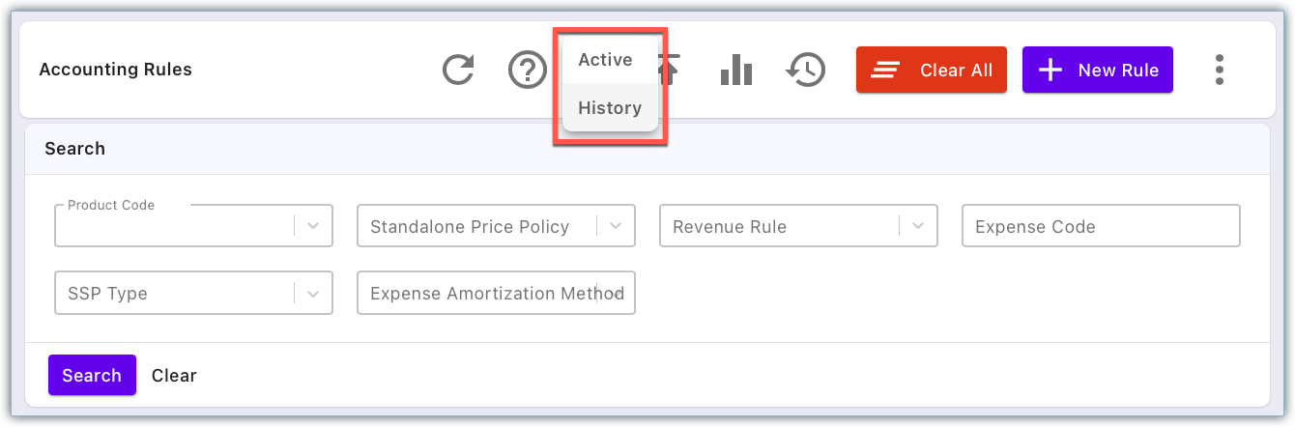The height and width of the screenshot is (427, 1295).
Task: Focus the Expense Code input field
Action: click(1101, 226)
